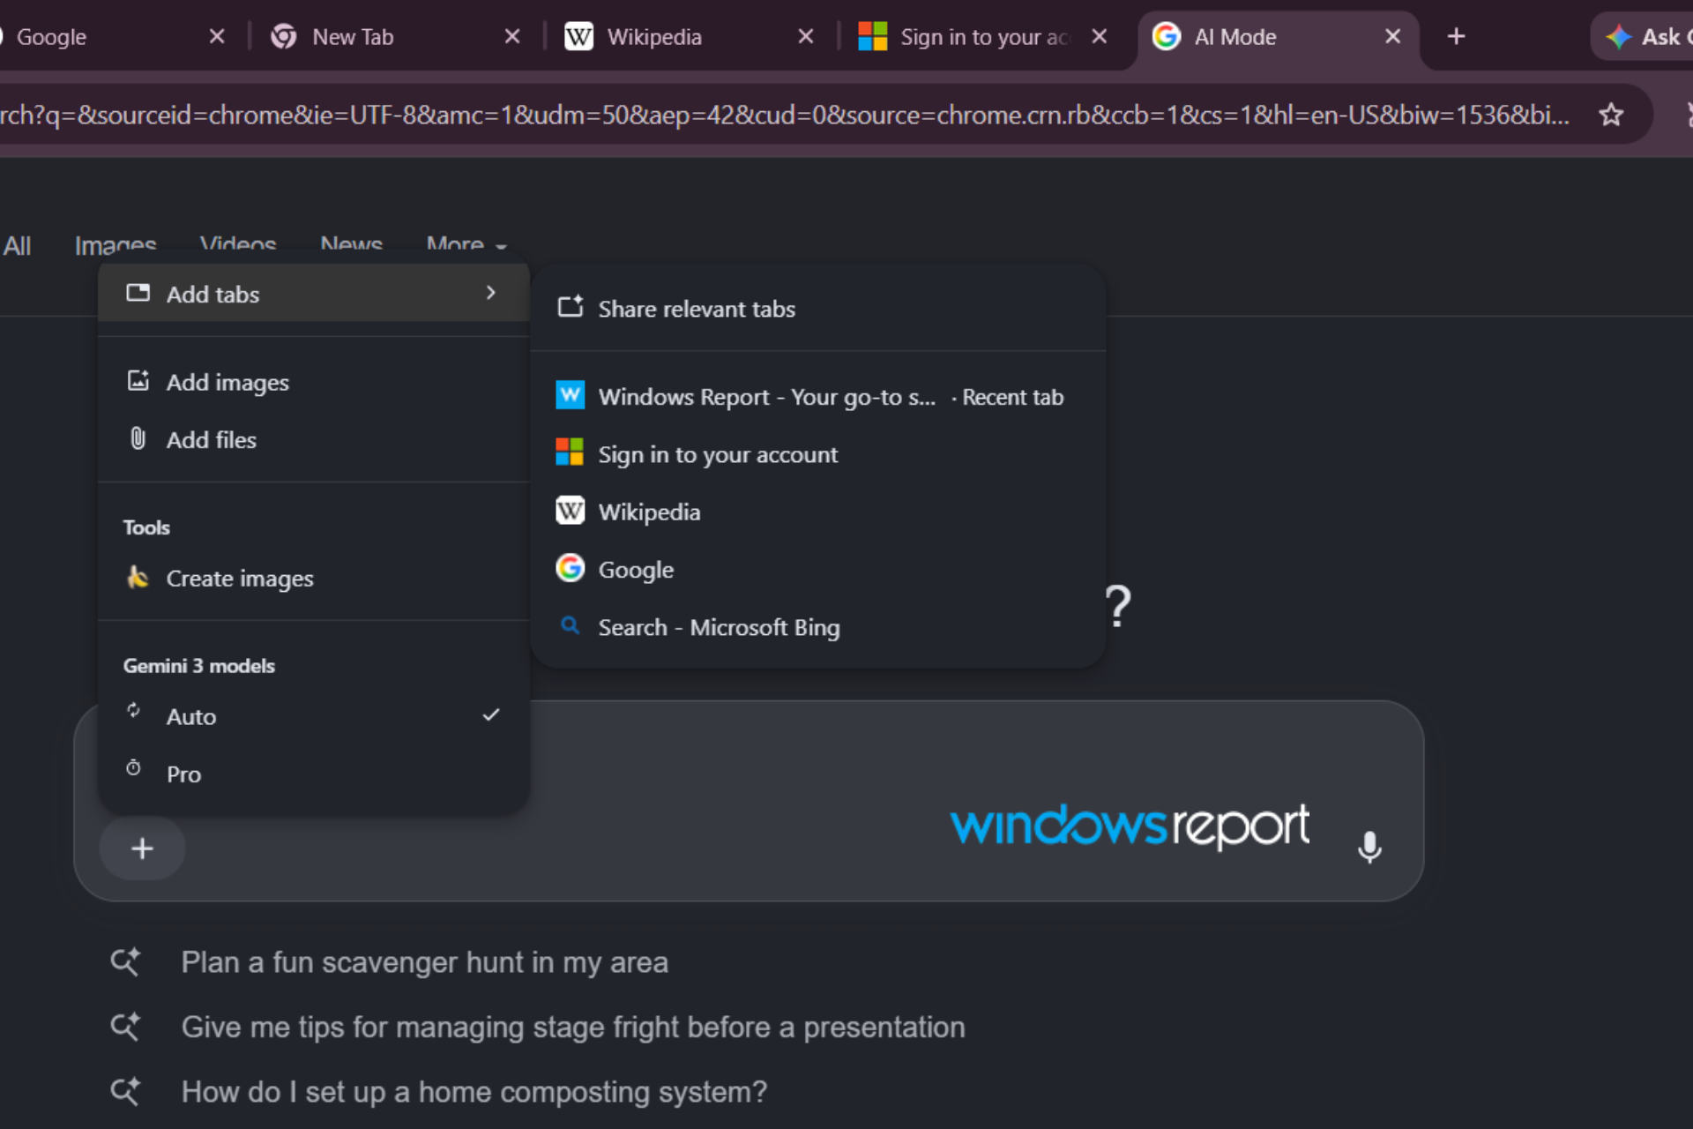Switch to the Pro Gemini model
Image resolution: width=1693 pixels, height=1129 pixels.
(314, 774)
